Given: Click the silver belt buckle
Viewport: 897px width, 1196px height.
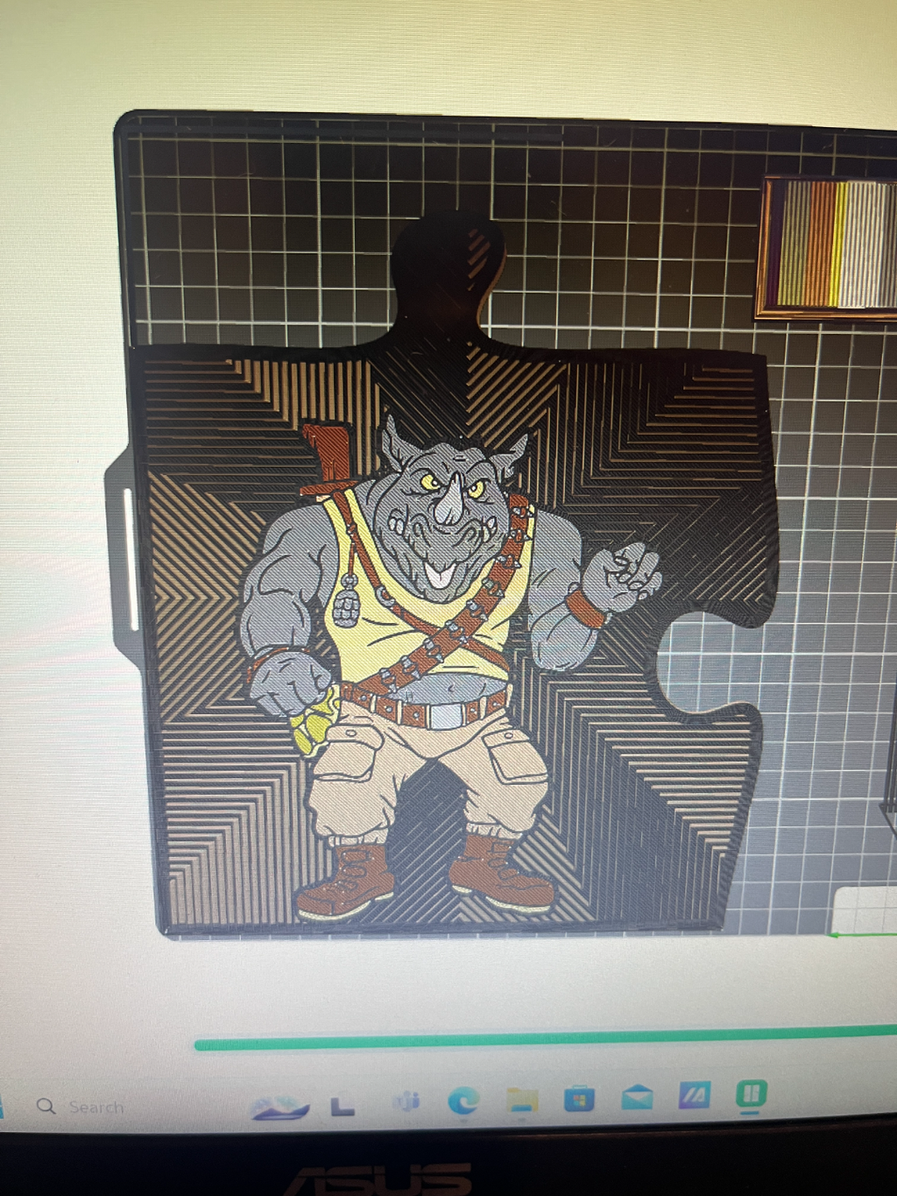Looking at the screenshot, I should [446, 715].
